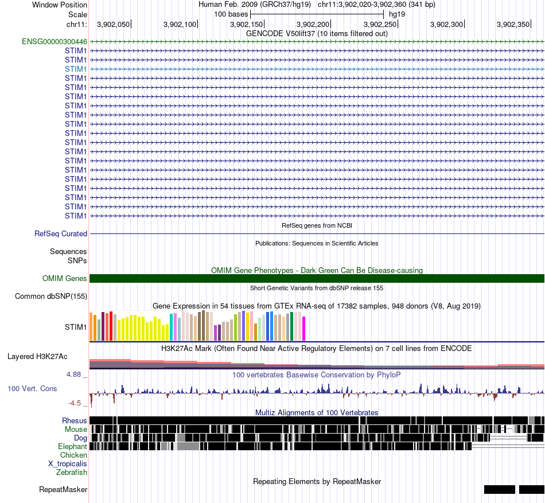Viewport: 545px width, 503px height.
Task: Click the 100 bases scale bar
Action: 317,14
